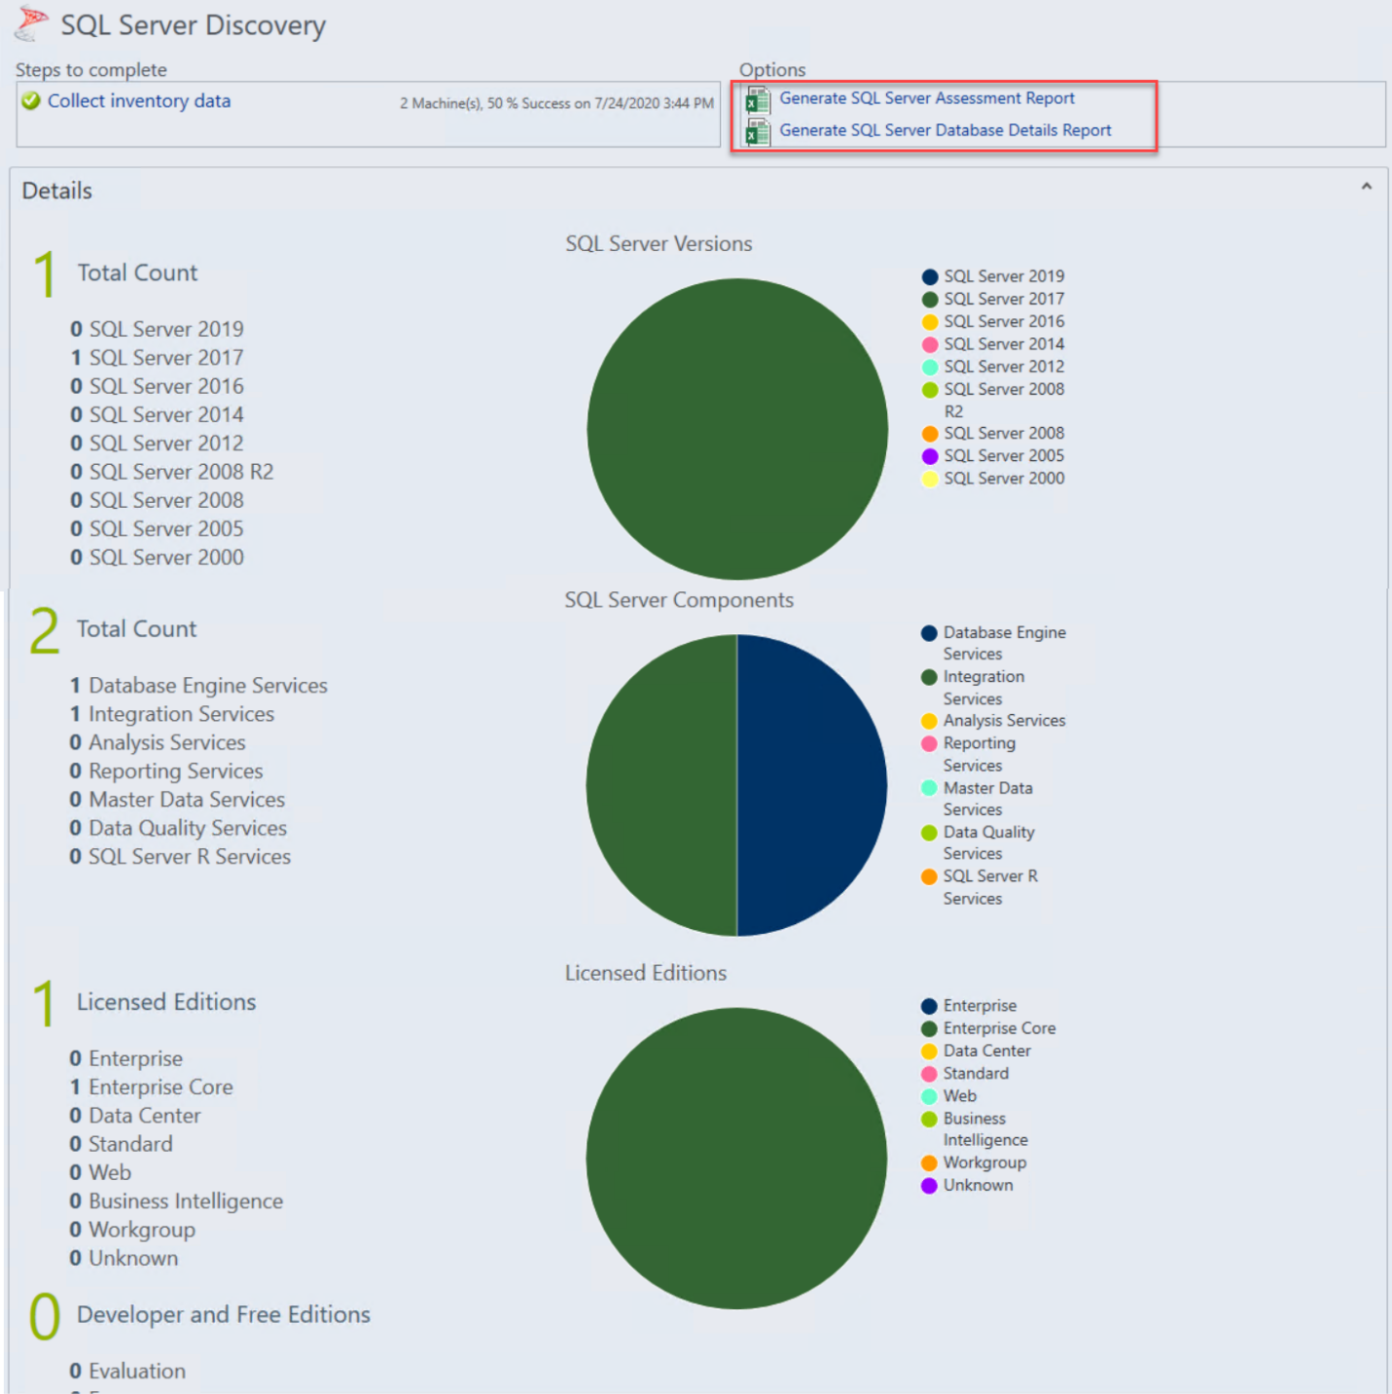Click the SQL Server 2008 R2 legend marker
Image resolution: width=1392 pixels, height=1394 pixels.
(928, 389)
